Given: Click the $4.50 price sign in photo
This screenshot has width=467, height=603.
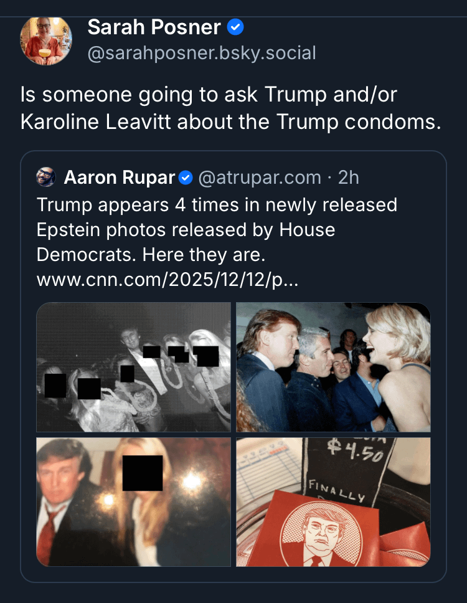Looking at the screenshot, I should pyautogui.click(x=356, y=451).
